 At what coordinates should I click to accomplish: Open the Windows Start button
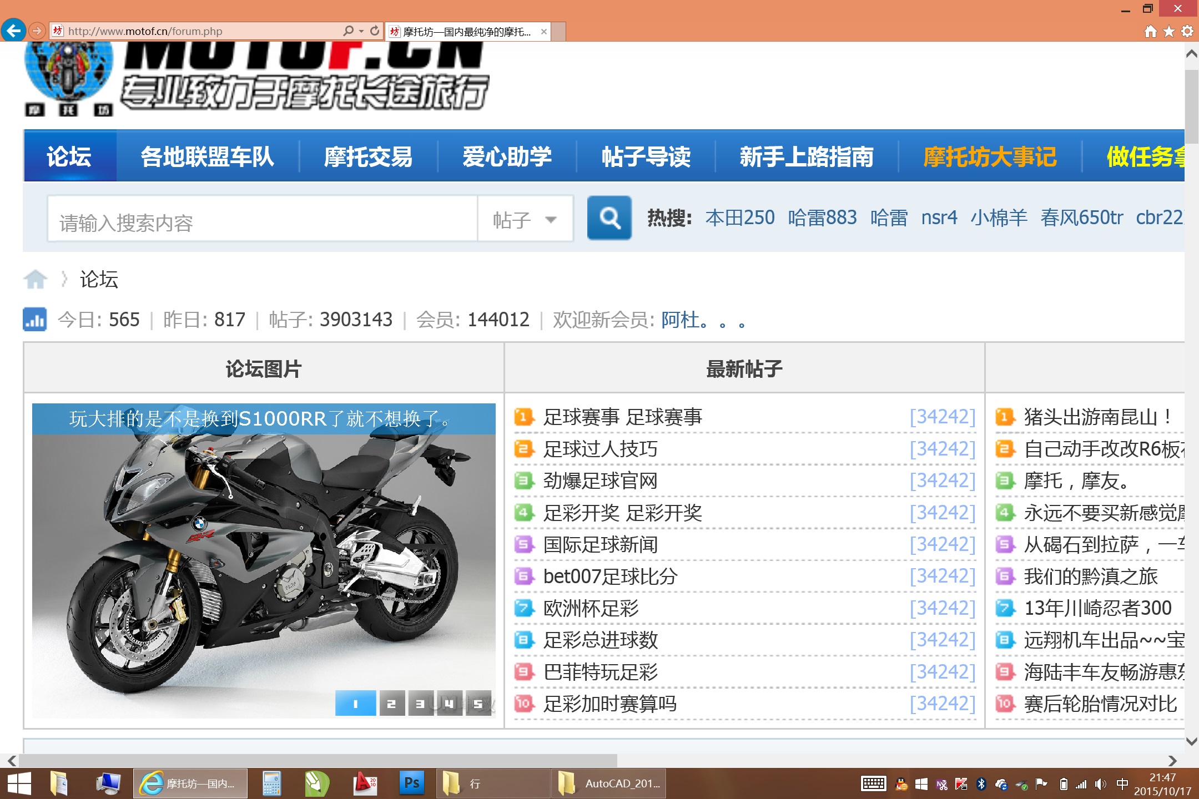[19, 783]
